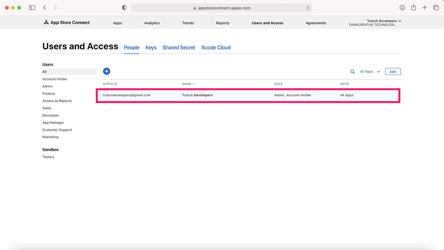Click the App Store Connect logo

[x=67, y=23]
